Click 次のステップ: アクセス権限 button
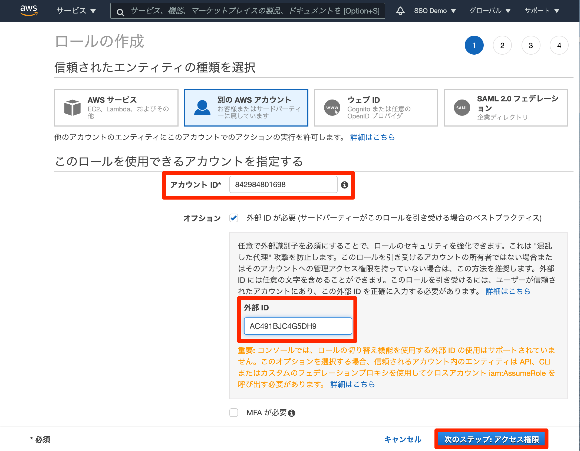Viewport: 580px width, 451px height. 491,439
